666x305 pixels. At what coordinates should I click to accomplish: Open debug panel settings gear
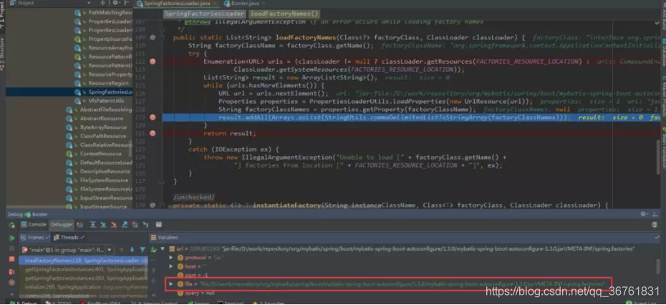pos(644,215)
